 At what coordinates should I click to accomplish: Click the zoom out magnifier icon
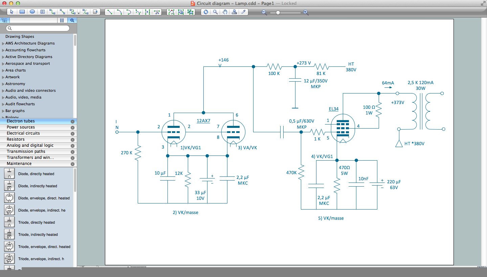[264, 12]
